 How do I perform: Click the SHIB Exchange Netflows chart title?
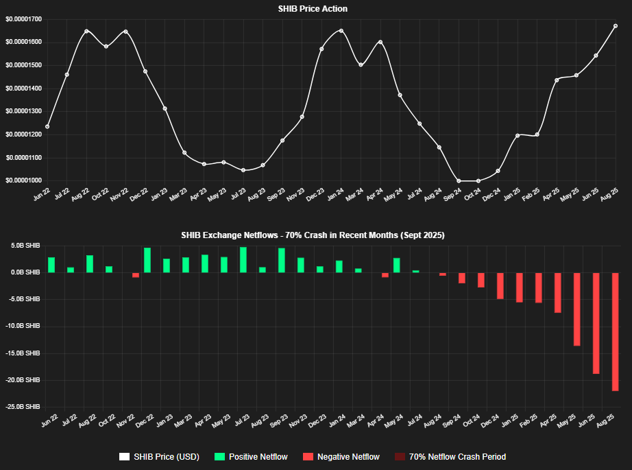tap(313, 235)
